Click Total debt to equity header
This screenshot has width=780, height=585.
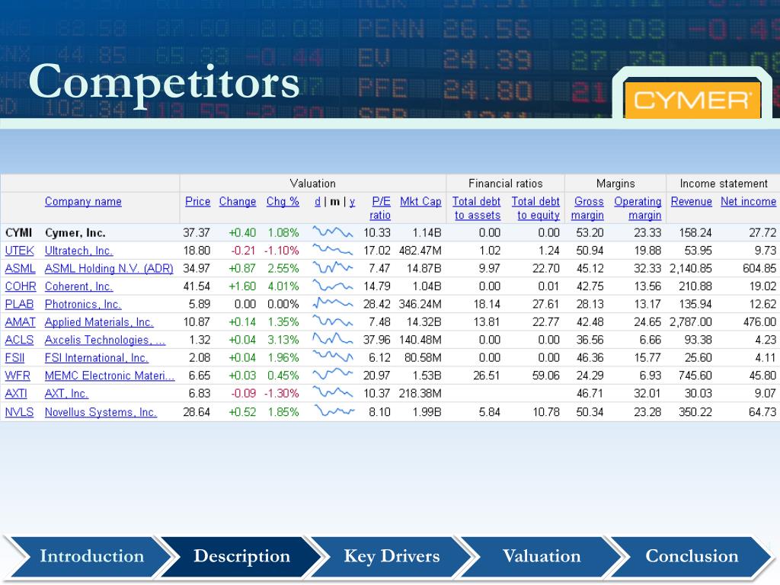(x=535, y=208)
